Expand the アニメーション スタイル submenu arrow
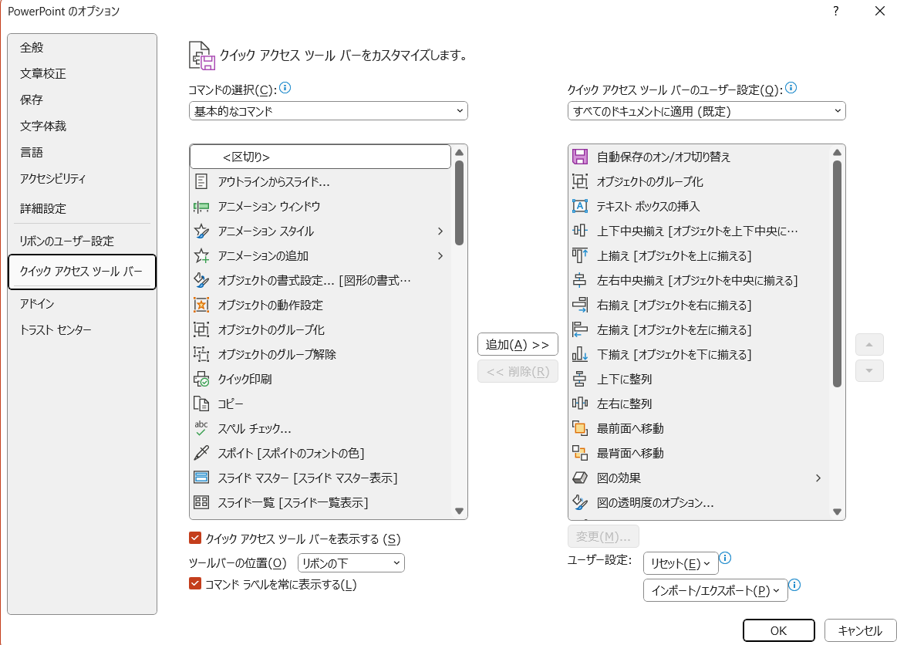The width and height of the screenshot is (897, 645). pos(440,231)
